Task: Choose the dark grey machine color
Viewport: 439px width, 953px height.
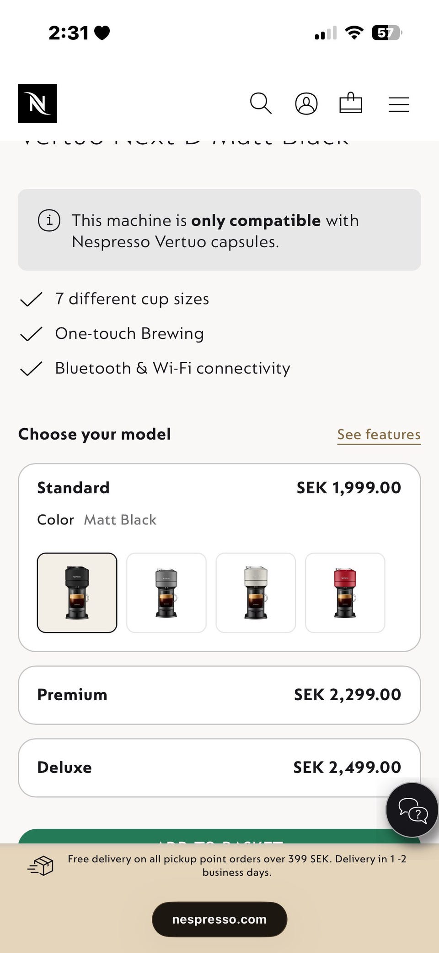Action: tap(166, 593)
